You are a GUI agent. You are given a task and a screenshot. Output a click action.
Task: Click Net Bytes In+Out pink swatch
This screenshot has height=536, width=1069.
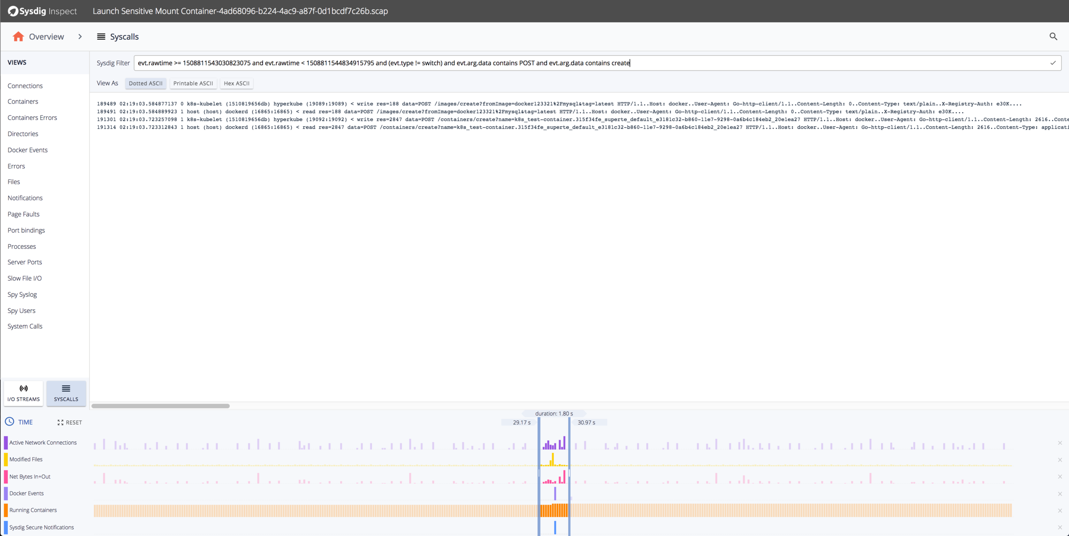coord(6,477)
